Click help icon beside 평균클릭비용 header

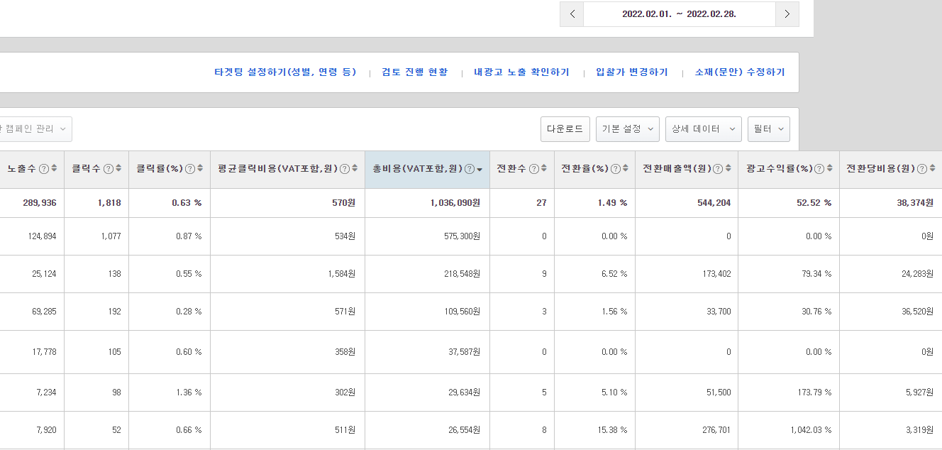[345, 169]
